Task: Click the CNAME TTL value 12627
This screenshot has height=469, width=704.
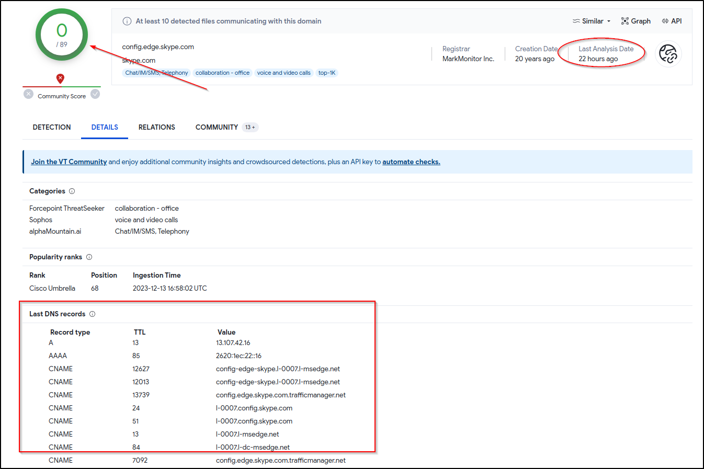Action: pyautogui.click(x=141, y=369)
